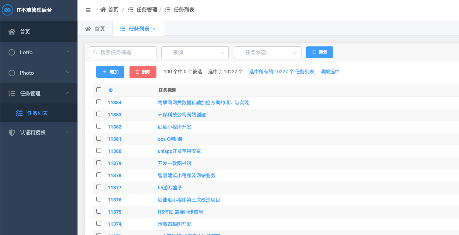Click the 搜索任务标题 search input
This screenshot has width=459, height=235.
coord(122,52)
